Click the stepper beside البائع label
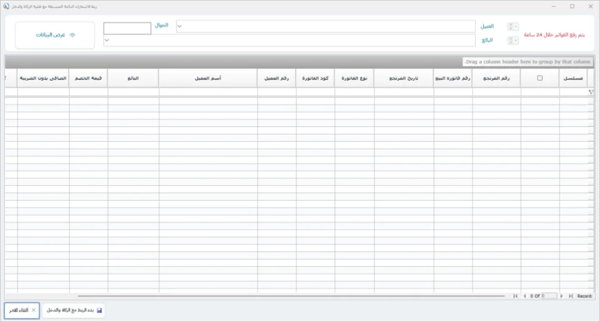Image resolution: width=600 pixels, height=322 pixels. (x=512, y=40)
